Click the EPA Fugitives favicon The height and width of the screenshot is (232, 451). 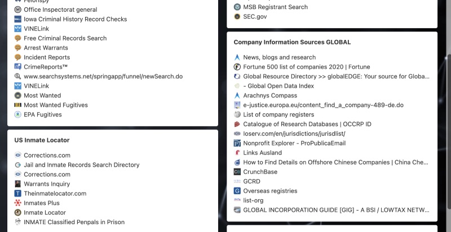[x=18, y=114]
